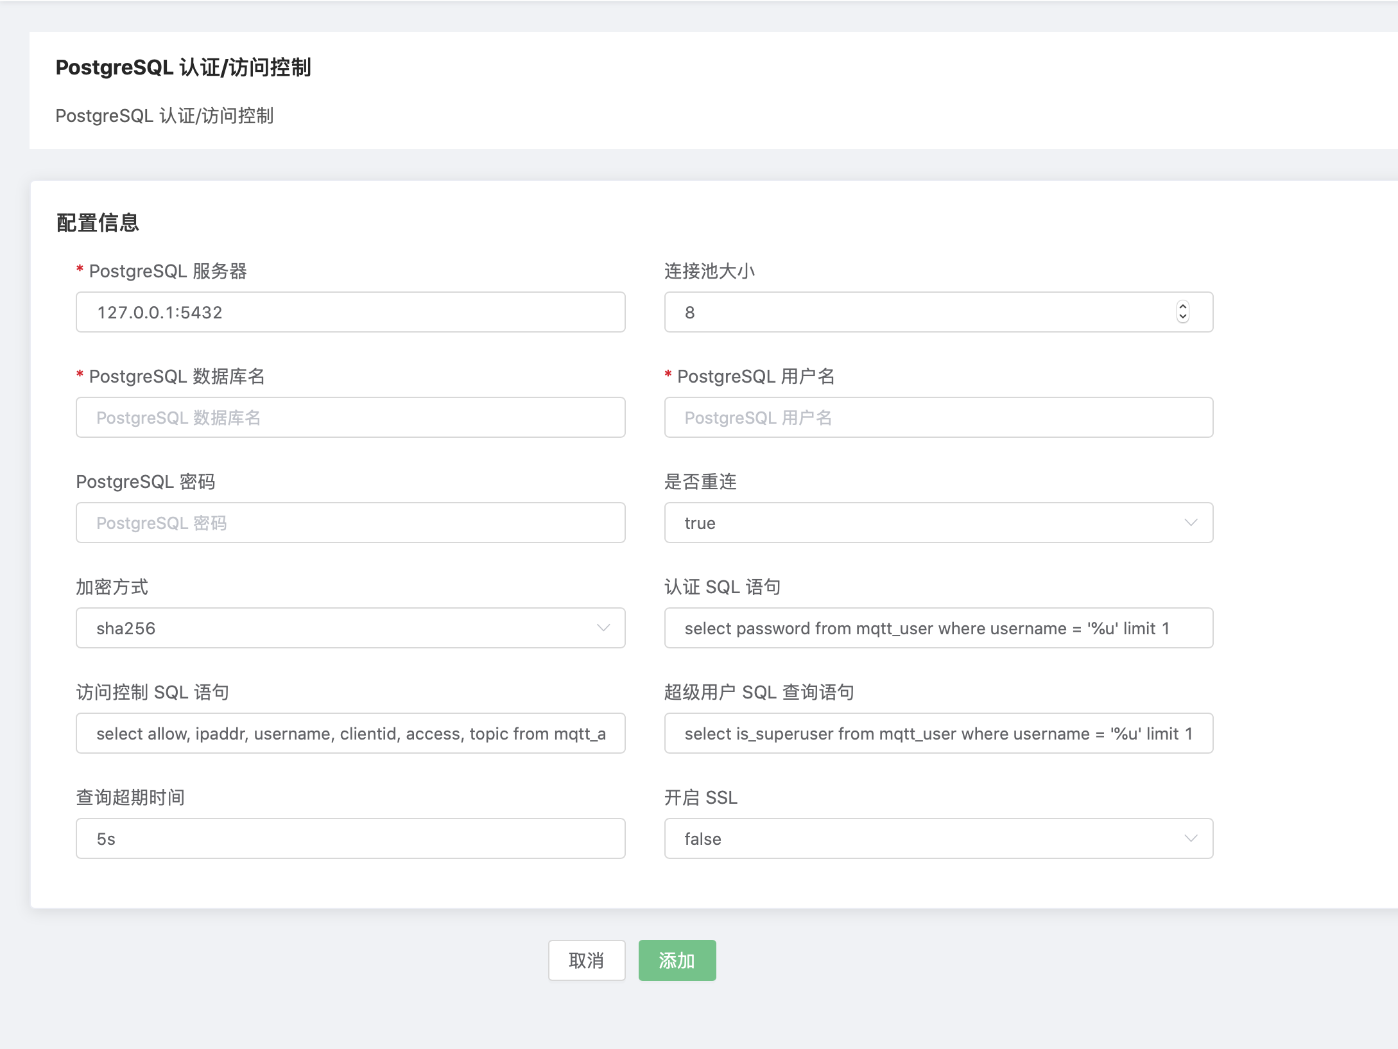Edit the 访问控制 SQL 语句 field
The image size is (1398, 1049).
click(x=350, y=733)
